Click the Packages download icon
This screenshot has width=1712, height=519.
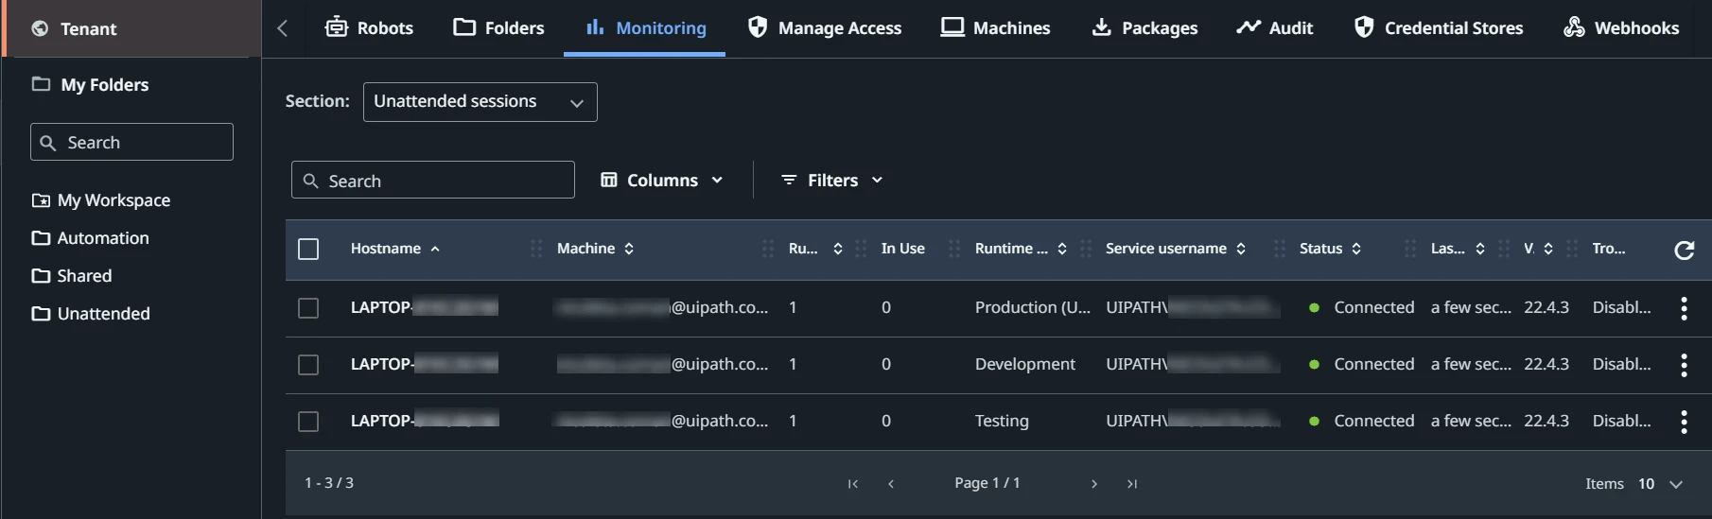[x=1101, y=26]
